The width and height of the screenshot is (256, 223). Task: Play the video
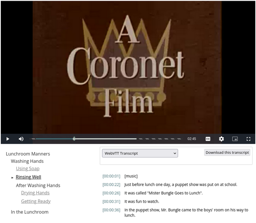(x=8, y=139)
